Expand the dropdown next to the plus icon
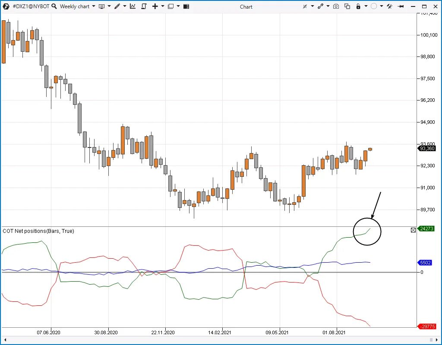Viewport: 442px width, 345px height. coord(163,6)
